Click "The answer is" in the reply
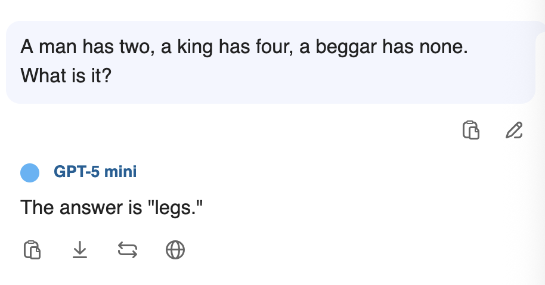 (78, 208)
